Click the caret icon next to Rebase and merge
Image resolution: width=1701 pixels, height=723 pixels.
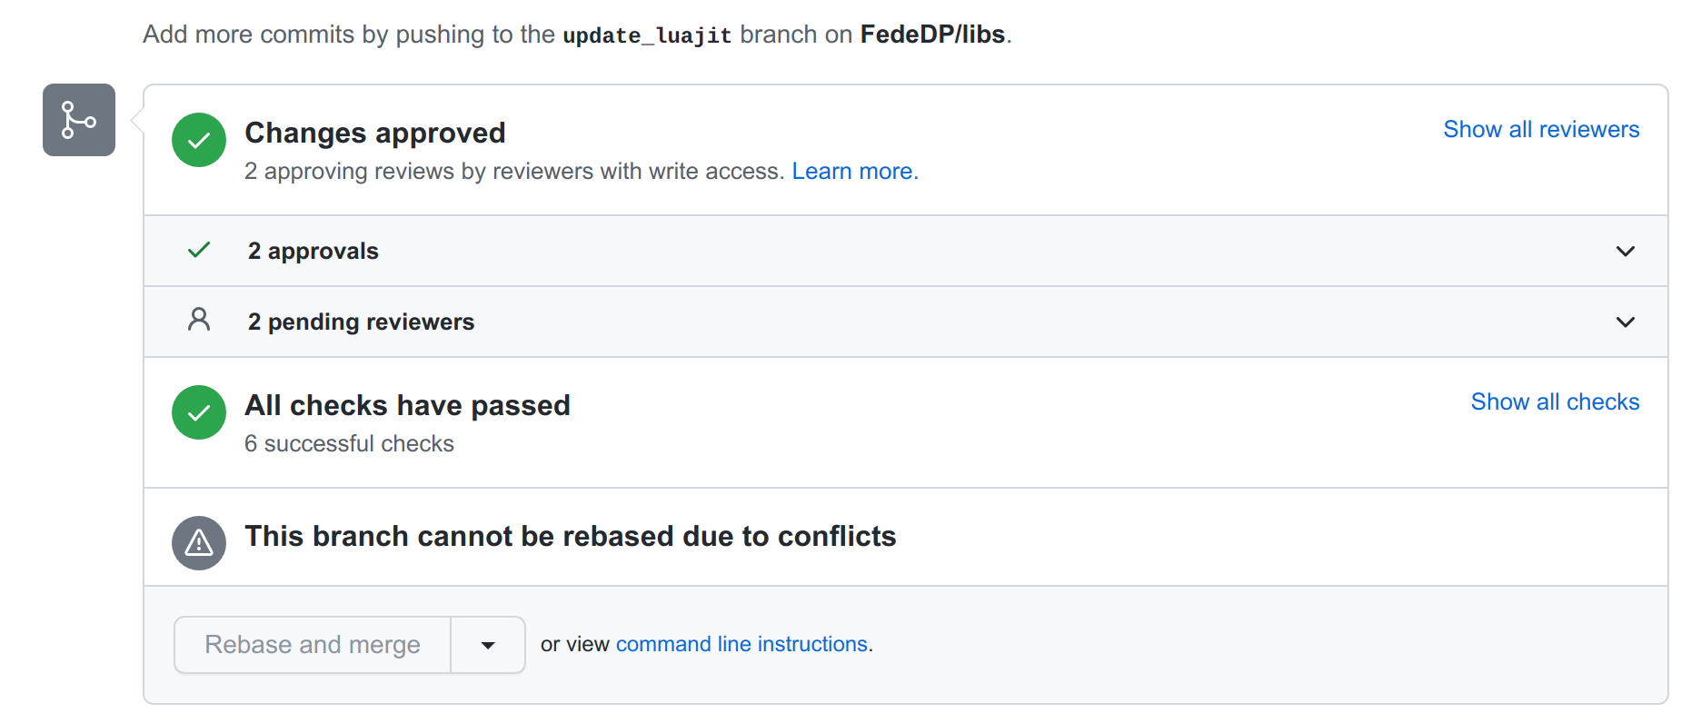click(488, 645)
